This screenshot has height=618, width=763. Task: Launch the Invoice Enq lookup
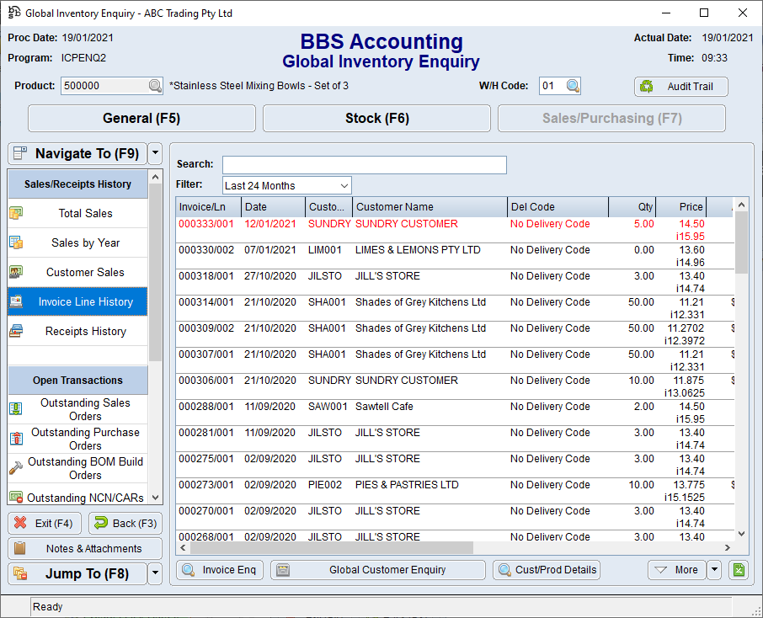click(219, 570)
